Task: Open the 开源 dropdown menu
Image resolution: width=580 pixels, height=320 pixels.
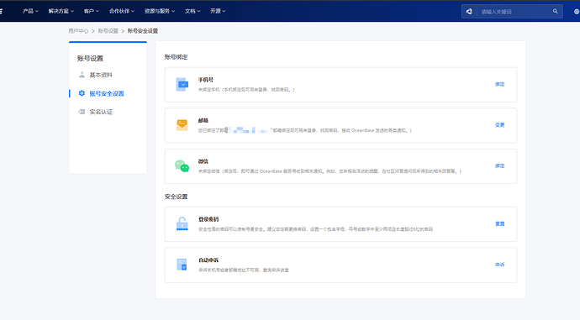Action: tap(218, 11)
